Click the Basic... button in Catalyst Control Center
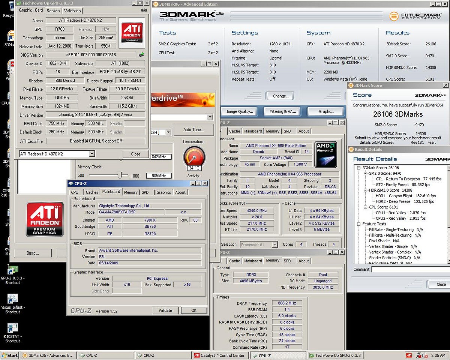This screenshot has width=450, height=360. [x=33, y=253]
